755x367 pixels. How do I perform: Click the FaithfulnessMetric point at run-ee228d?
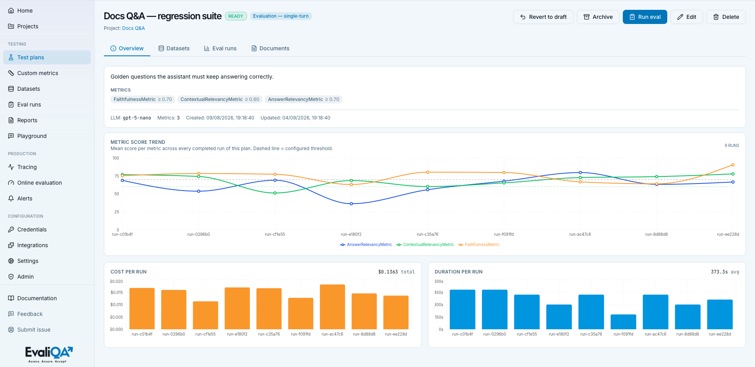[x=733, y=165]
